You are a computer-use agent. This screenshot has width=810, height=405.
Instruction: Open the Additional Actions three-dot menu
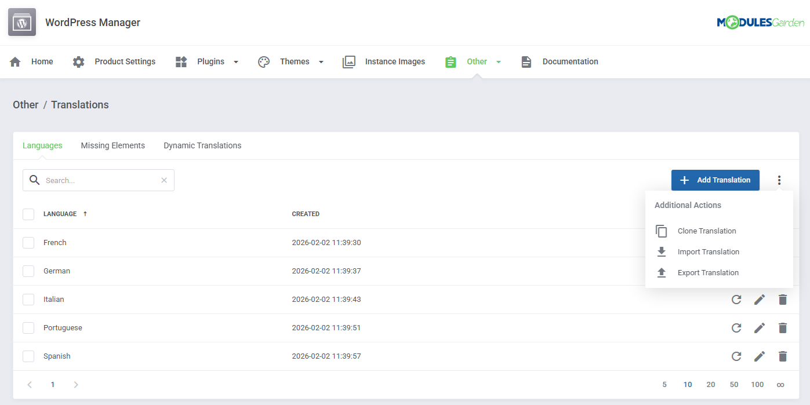(x=779, y=180)
